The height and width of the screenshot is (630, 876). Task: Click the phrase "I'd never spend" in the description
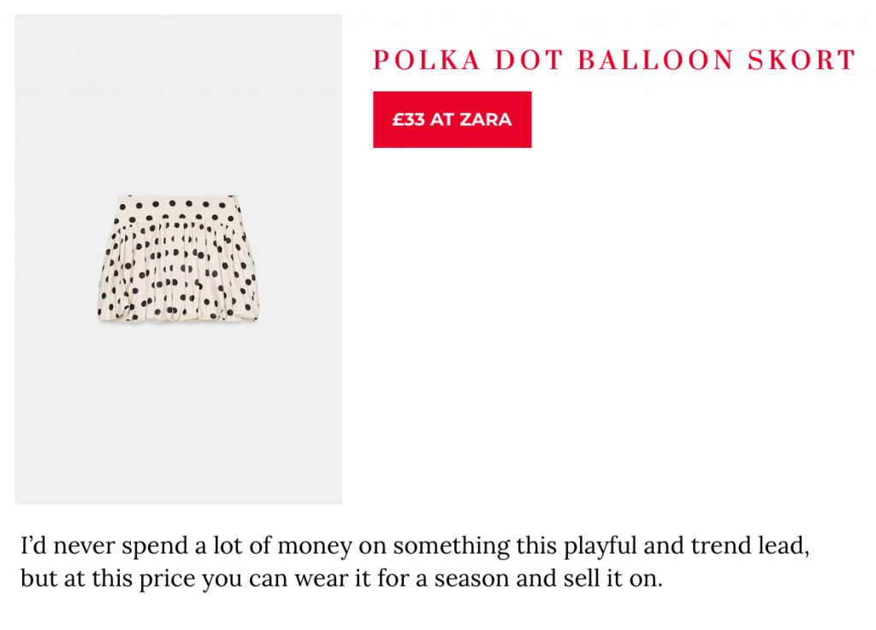[93, 545]
